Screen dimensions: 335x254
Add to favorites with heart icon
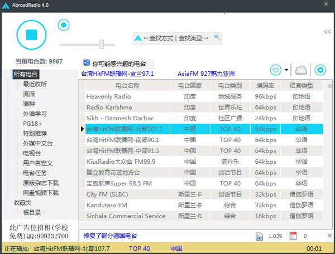[276, 70]
